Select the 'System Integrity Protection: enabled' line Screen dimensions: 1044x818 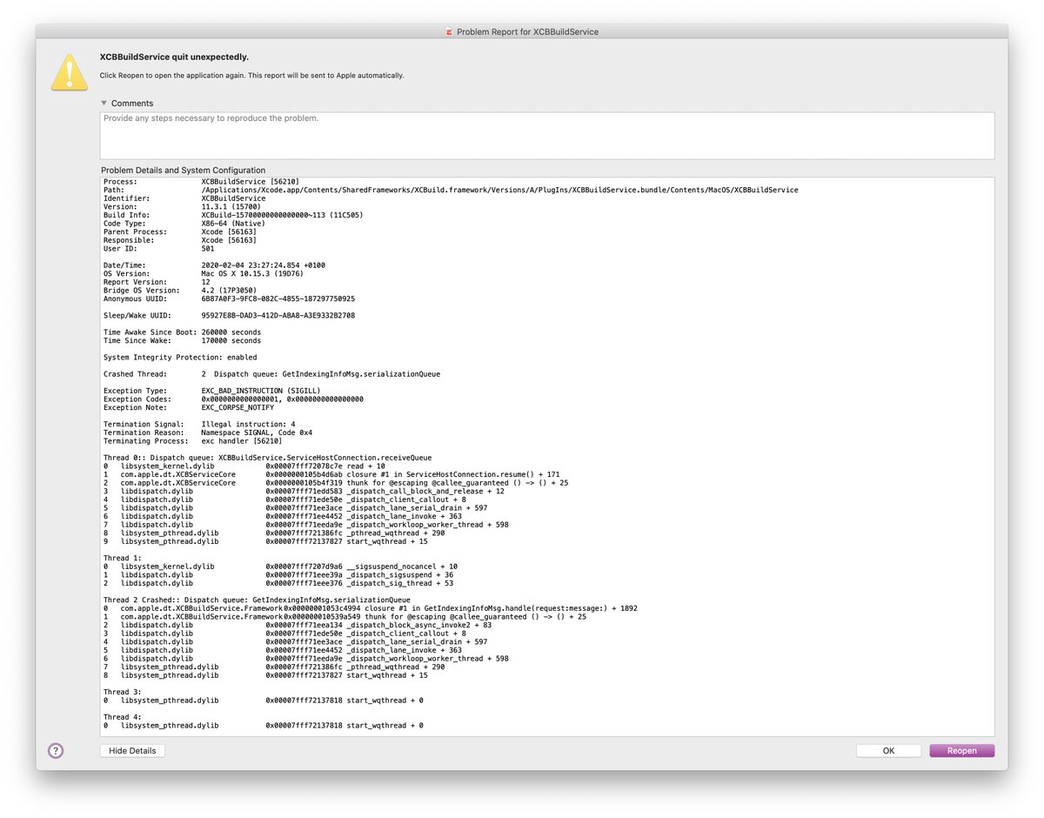coord(180,357)
